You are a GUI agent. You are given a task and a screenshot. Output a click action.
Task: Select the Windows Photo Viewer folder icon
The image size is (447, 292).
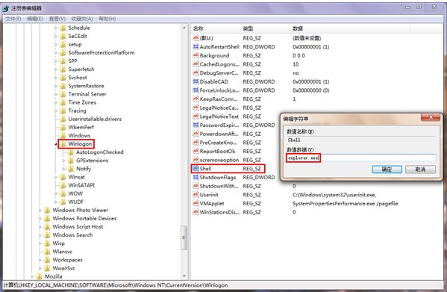click(47, 210)
